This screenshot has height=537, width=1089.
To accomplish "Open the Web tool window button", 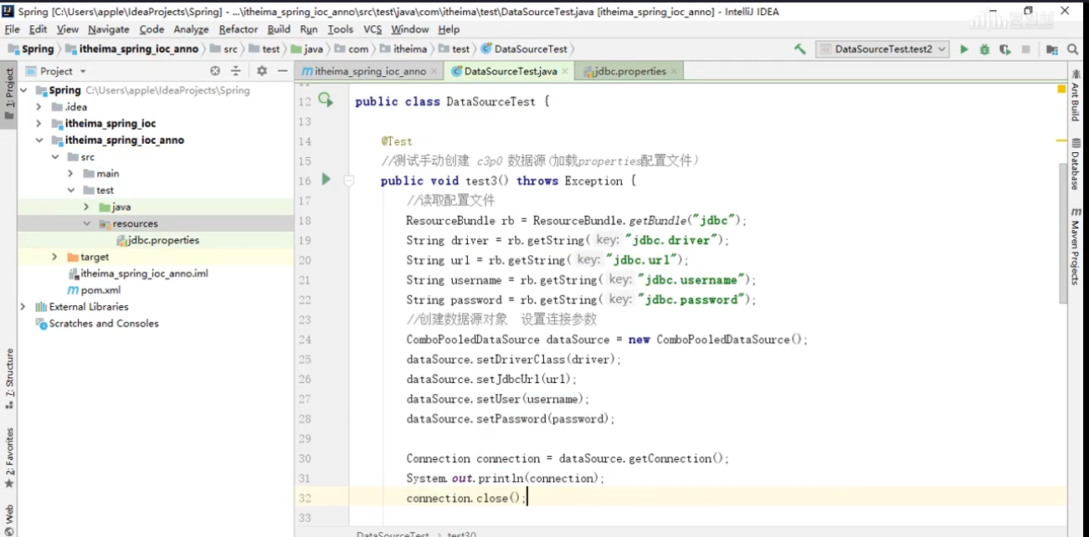I will (x=9, y=519).
